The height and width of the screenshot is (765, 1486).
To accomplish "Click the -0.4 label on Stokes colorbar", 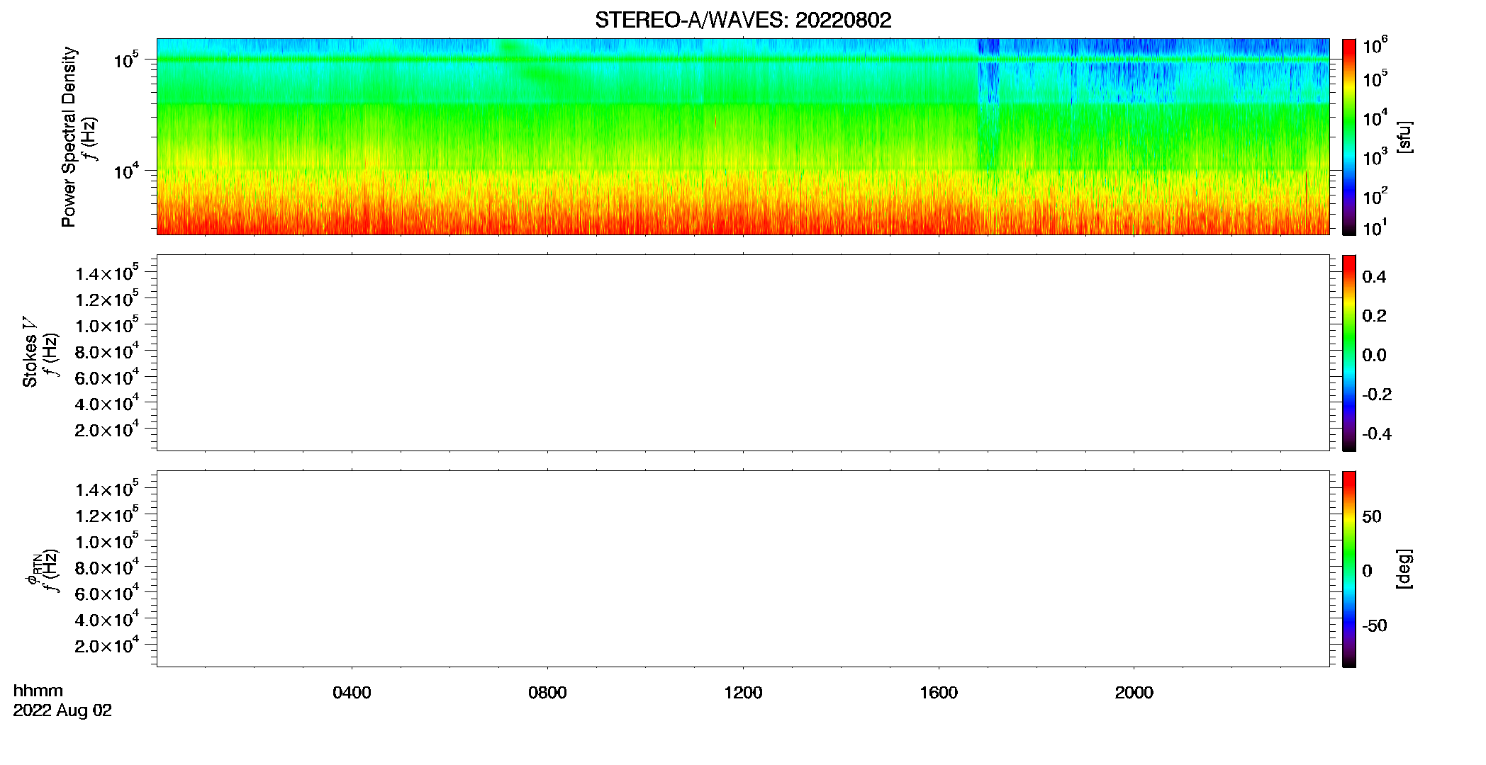I will coord(1377,434).
